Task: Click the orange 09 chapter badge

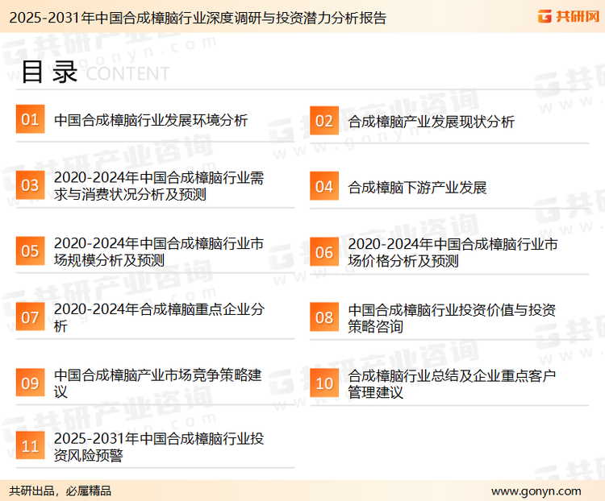Action: 30,383
